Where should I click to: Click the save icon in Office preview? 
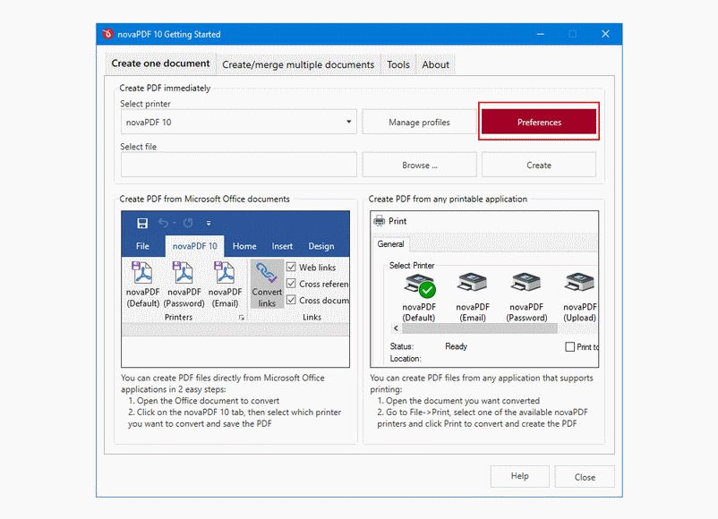(142, 223)
